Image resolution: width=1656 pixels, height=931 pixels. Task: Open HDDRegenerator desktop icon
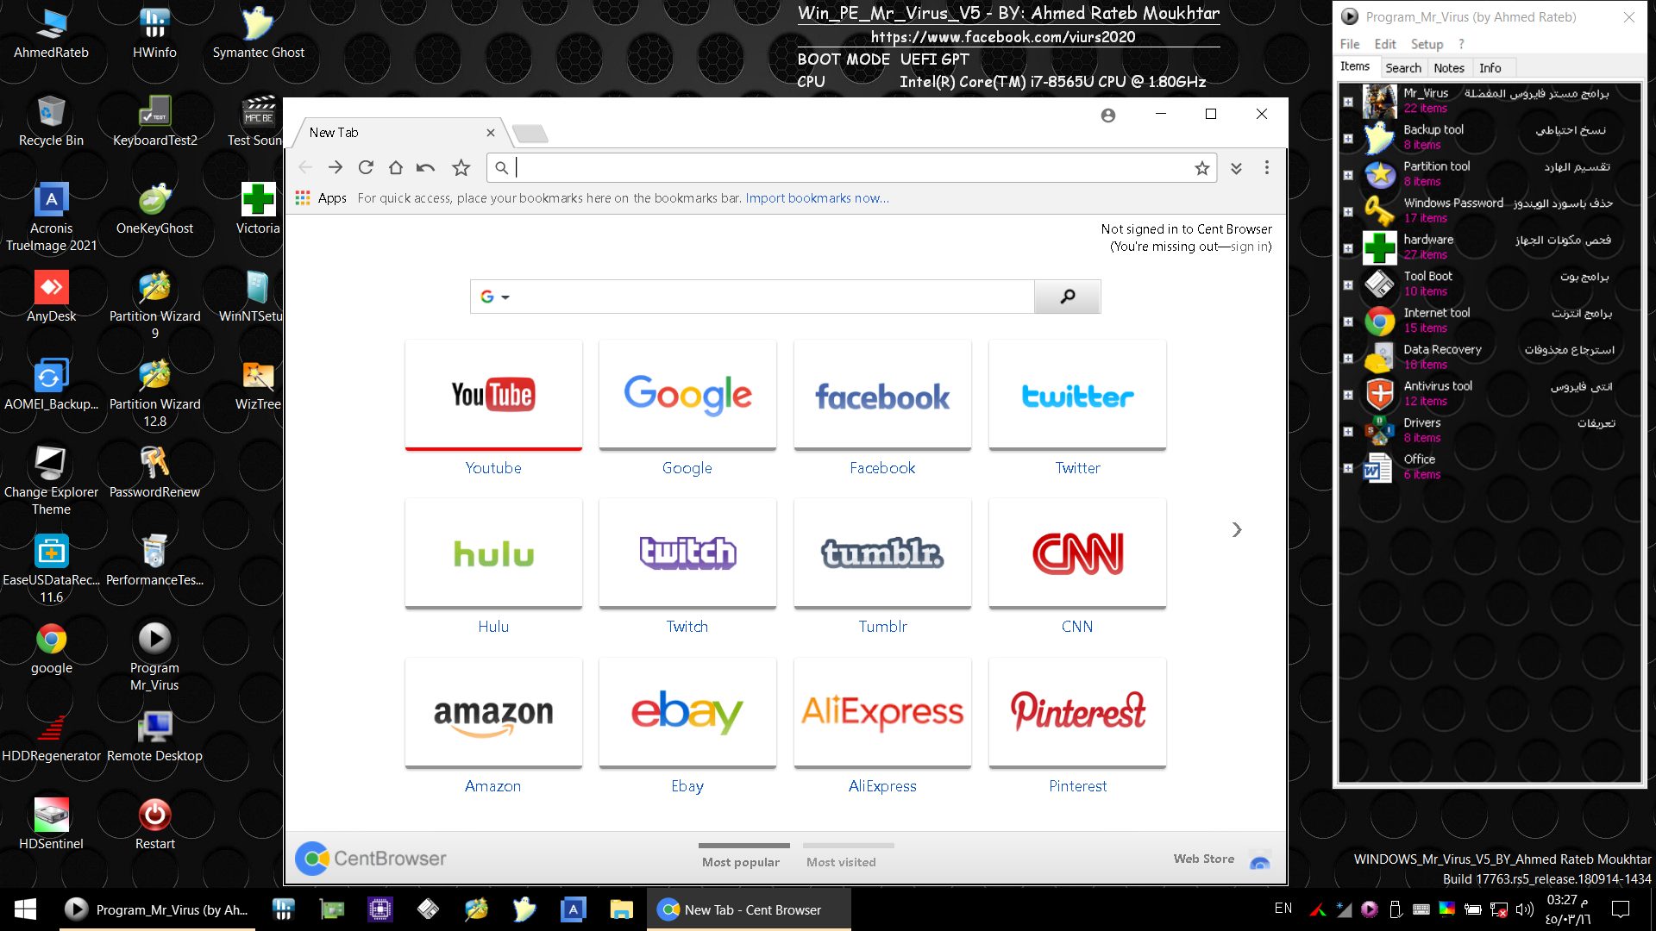click(x=51, y=736)
